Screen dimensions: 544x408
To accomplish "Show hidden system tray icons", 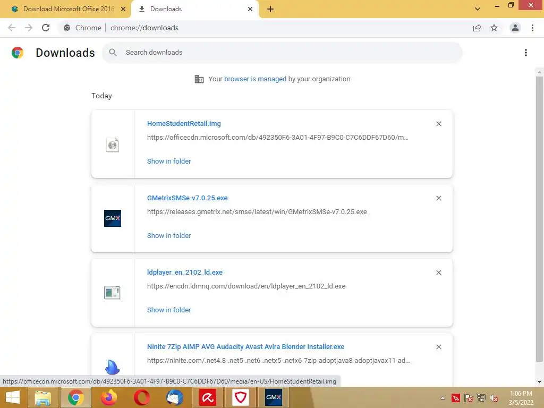I will coord(443,398).
